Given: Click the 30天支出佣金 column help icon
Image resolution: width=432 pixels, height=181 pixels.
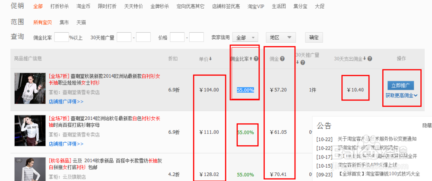Looking at the screenshot, I should (370, 59).
